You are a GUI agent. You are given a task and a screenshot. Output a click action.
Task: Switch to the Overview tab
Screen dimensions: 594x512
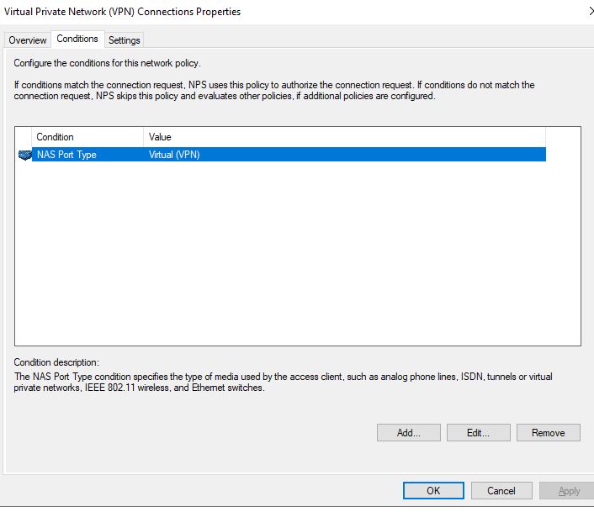tap(28, 40)
